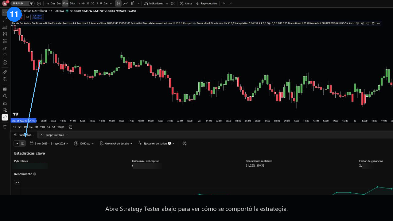Start bar replay with Reproducción
This screenshot has width=393, height=221.
[207, 3]
